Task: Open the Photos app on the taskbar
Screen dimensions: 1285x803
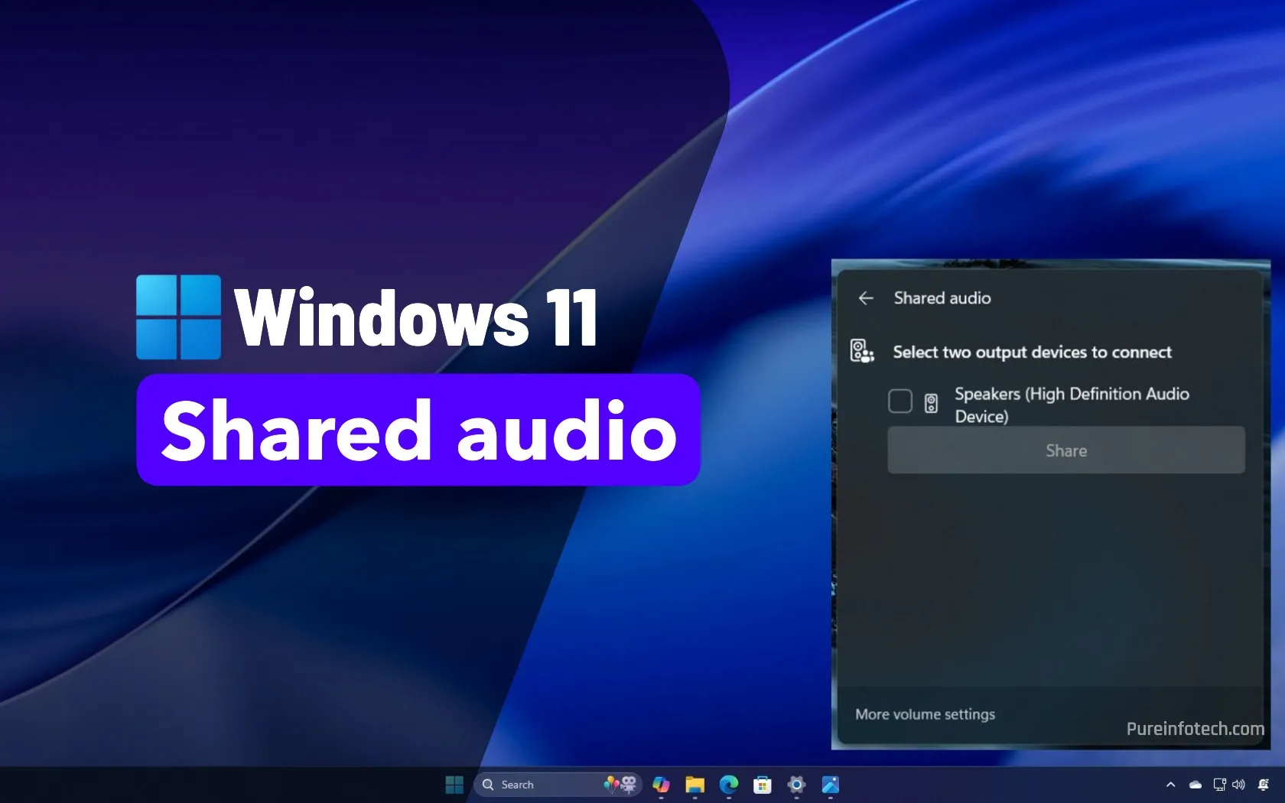Action: pyautogui.click(x=831, y=785)
